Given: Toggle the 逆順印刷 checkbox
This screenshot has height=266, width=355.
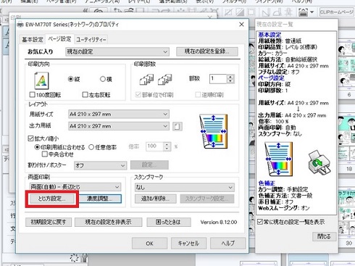Looking at the screenshot, I should [198, 94].
